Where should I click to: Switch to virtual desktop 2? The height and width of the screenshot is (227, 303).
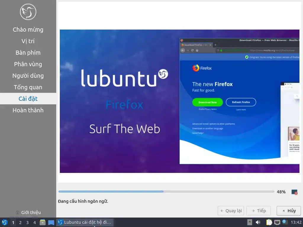[20, 223]
